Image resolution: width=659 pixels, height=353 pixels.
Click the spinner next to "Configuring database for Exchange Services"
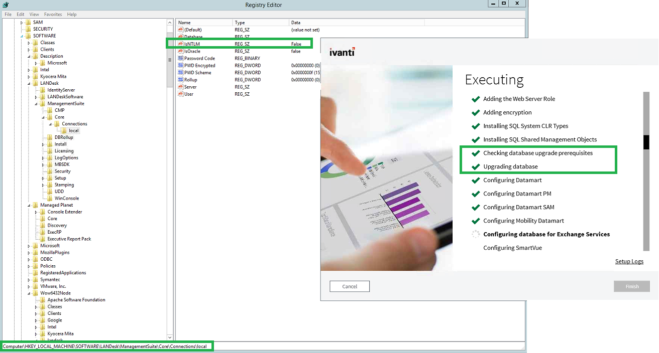click(476, 234)
